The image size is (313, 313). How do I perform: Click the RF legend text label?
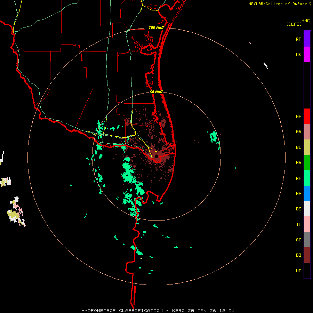[x=298, y=39]
